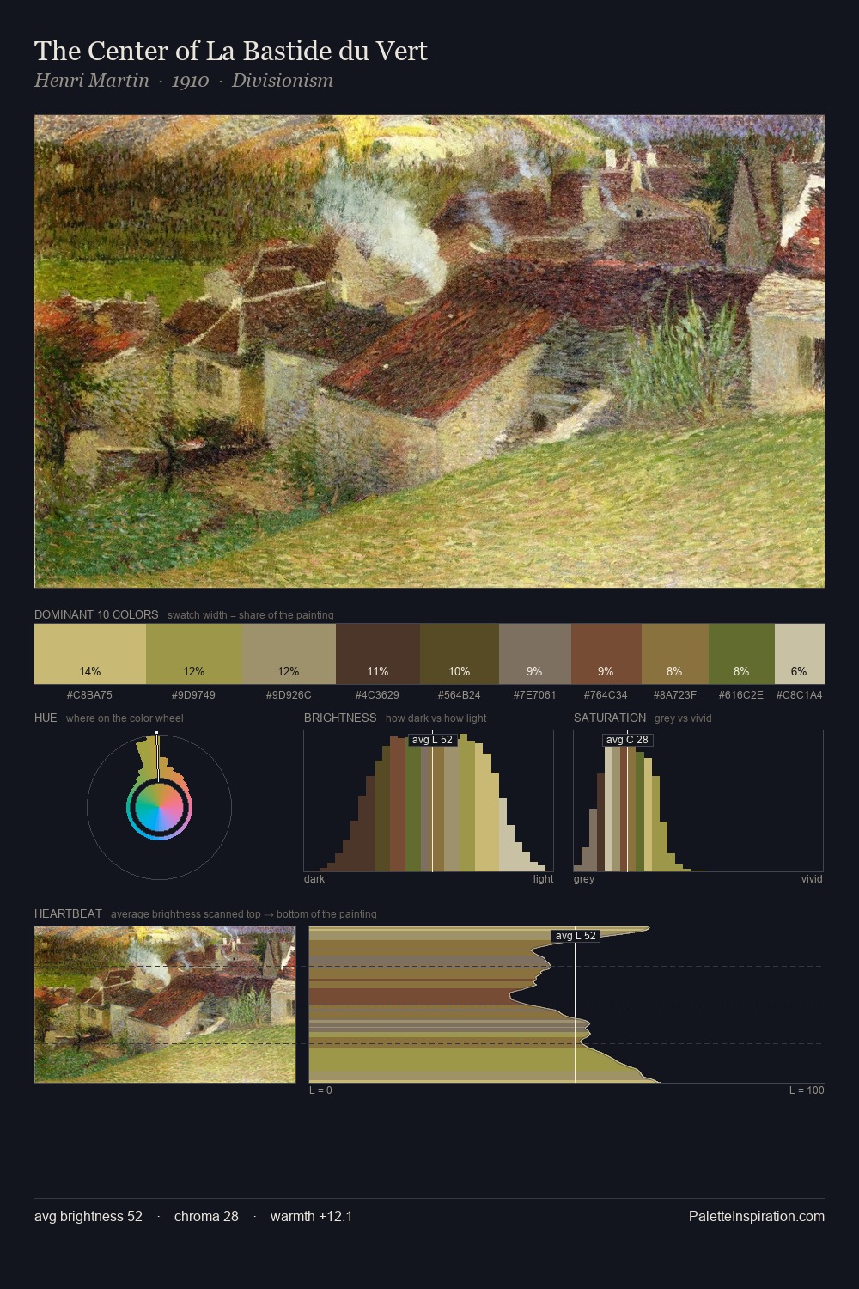Click the 'grey' axis label
The image size is (859, 1289).
click(x=584, y=879)
